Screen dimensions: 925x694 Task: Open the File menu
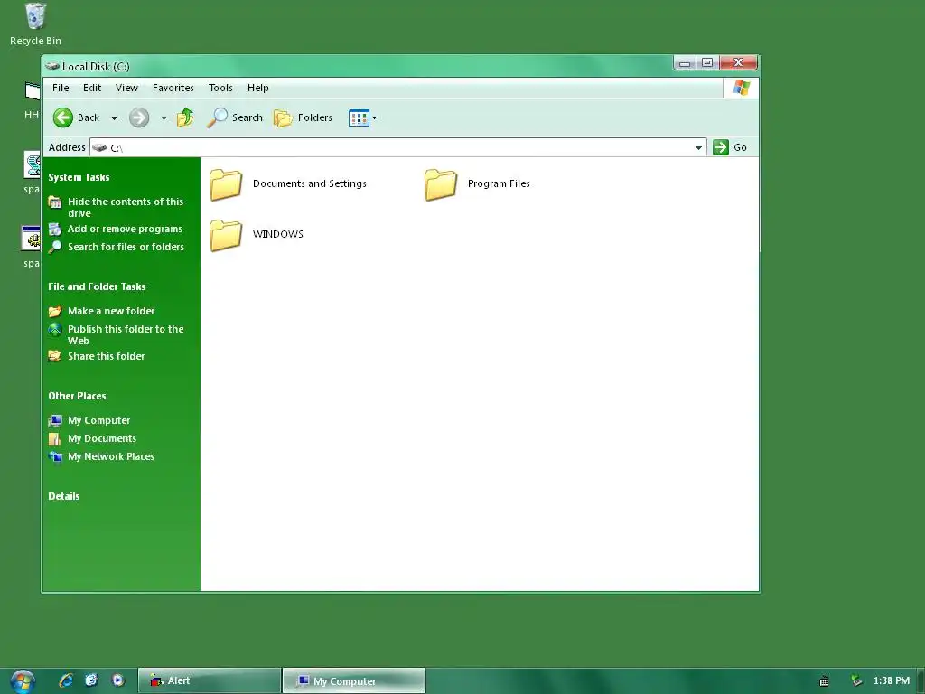tap(61, 88)
